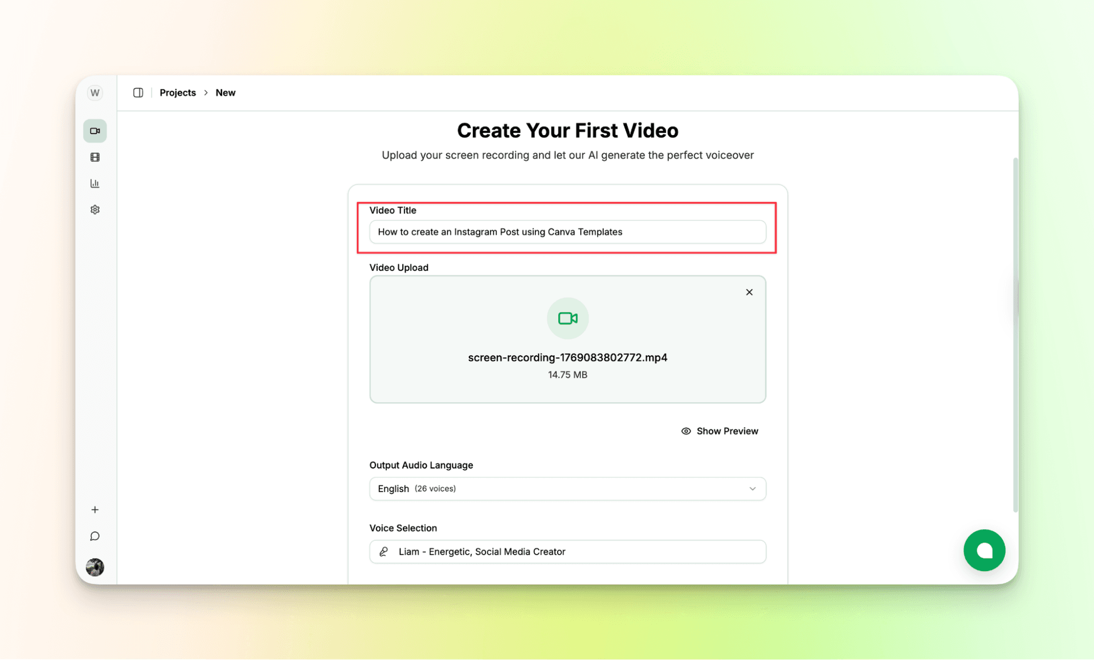Open the video camera sidebar icon
This screenshot has width=1094, height=660.
coord(95,131)
